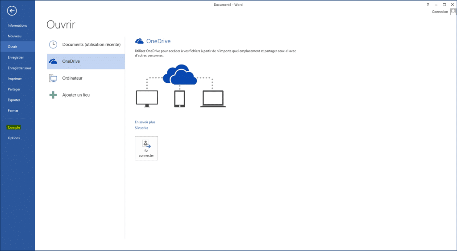Click the green plus icon for adding place
The width and height of the screenshot is (457, 251).
[53, 95]
